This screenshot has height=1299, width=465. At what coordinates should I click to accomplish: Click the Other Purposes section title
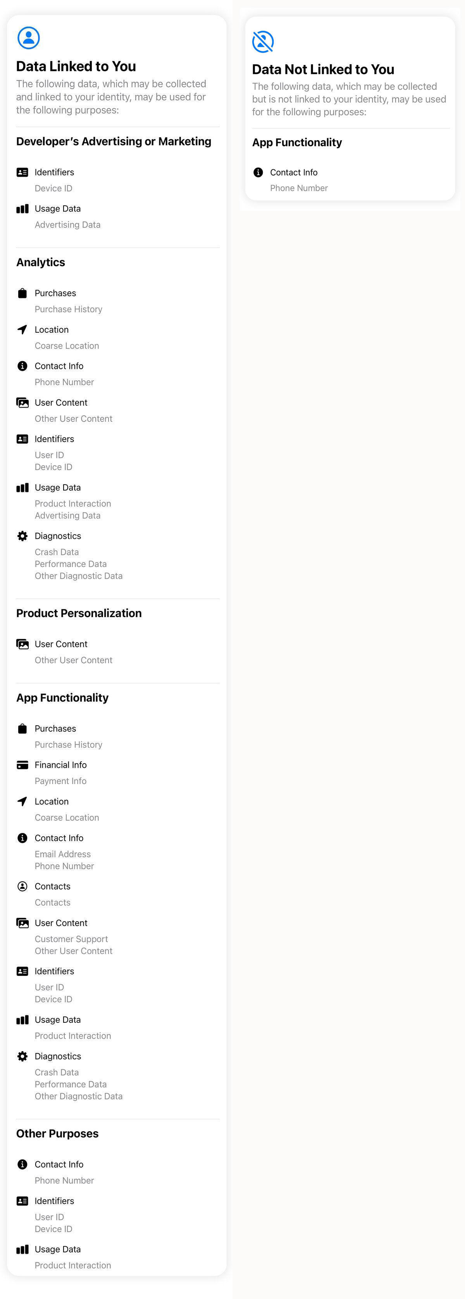[x=57, y=1134]
